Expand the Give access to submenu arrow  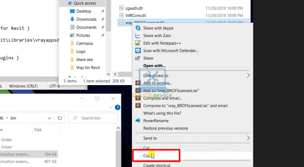pos(248,76)
